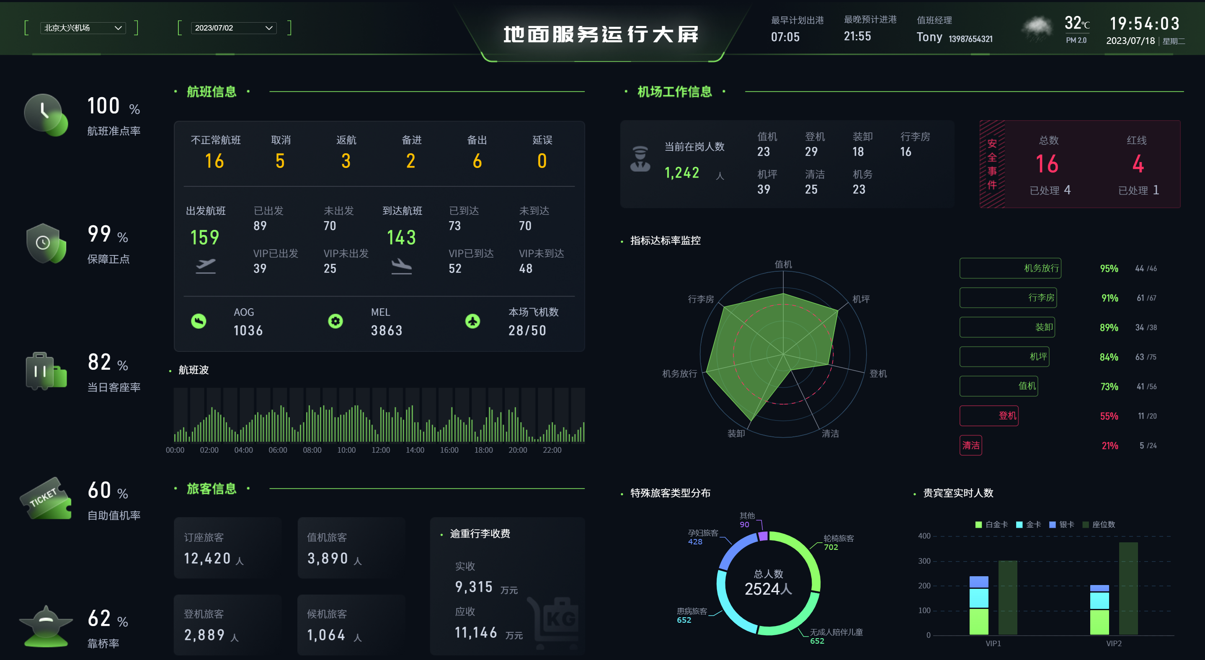This screenshot has height=660, width=1205.
Task: Click the 机务放行 indicator bar
Action: 1010,268
